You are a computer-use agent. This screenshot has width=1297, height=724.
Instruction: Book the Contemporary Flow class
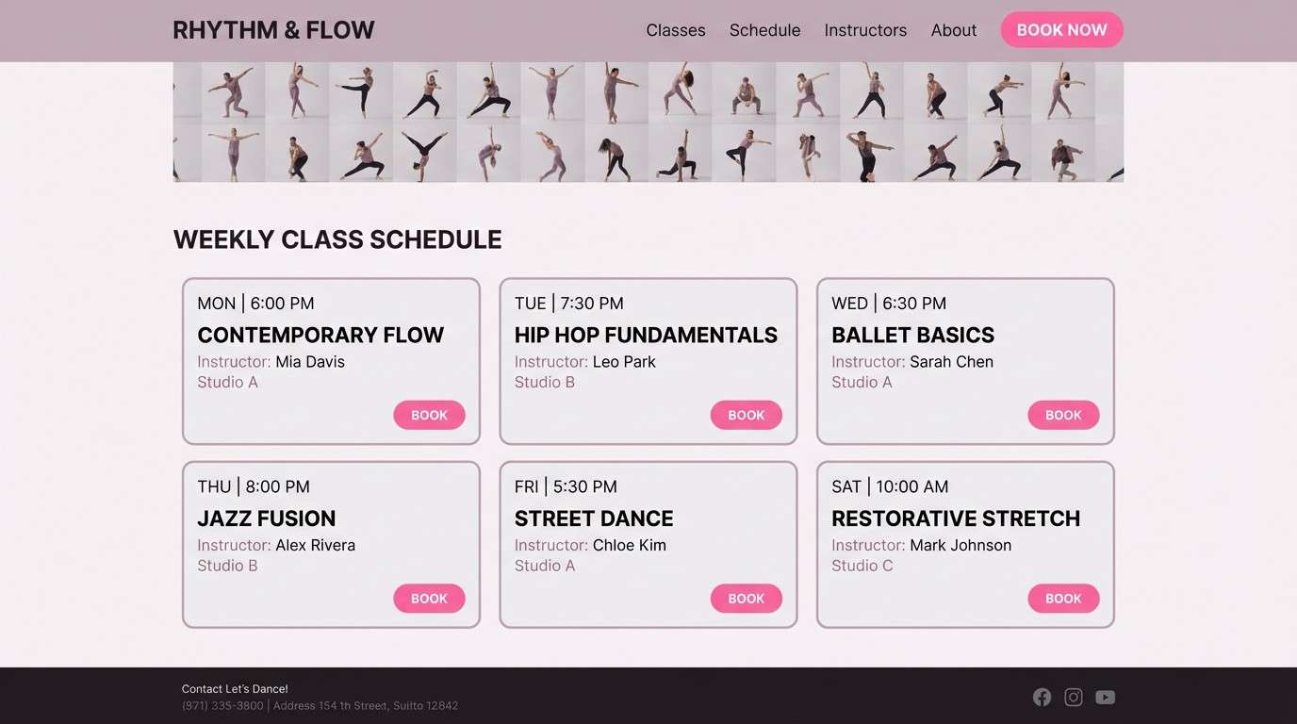coord(429,415)
